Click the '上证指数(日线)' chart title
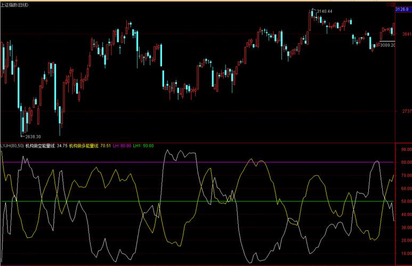This screenshot has height=266, width=412. tap(14, 5)
